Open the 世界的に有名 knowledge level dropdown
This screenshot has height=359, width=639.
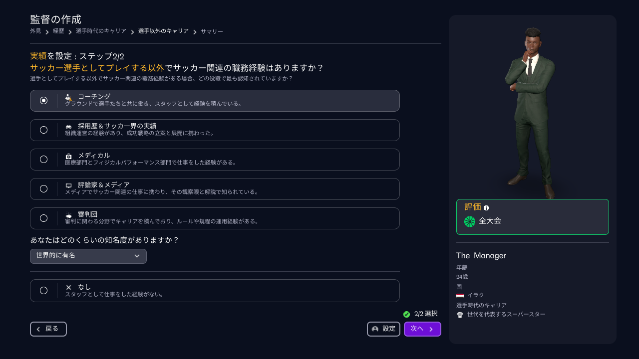pos(88,256)
